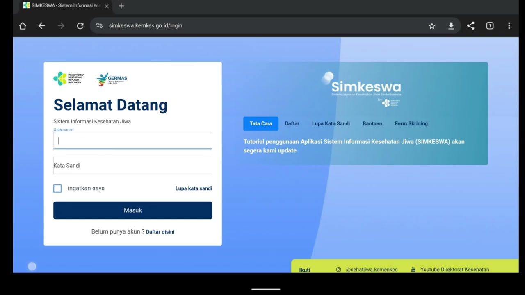Open a new tab with plus icon
525x295 pixels.
coord(121,6)
